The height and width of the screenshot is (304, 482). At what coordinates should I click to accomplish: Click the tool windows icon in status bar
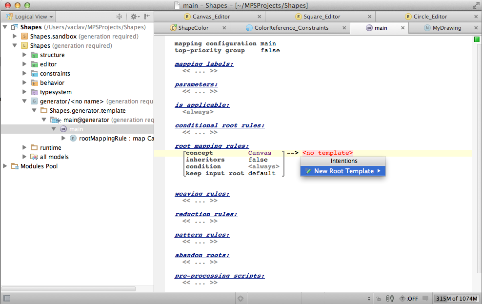click(7, 298)
